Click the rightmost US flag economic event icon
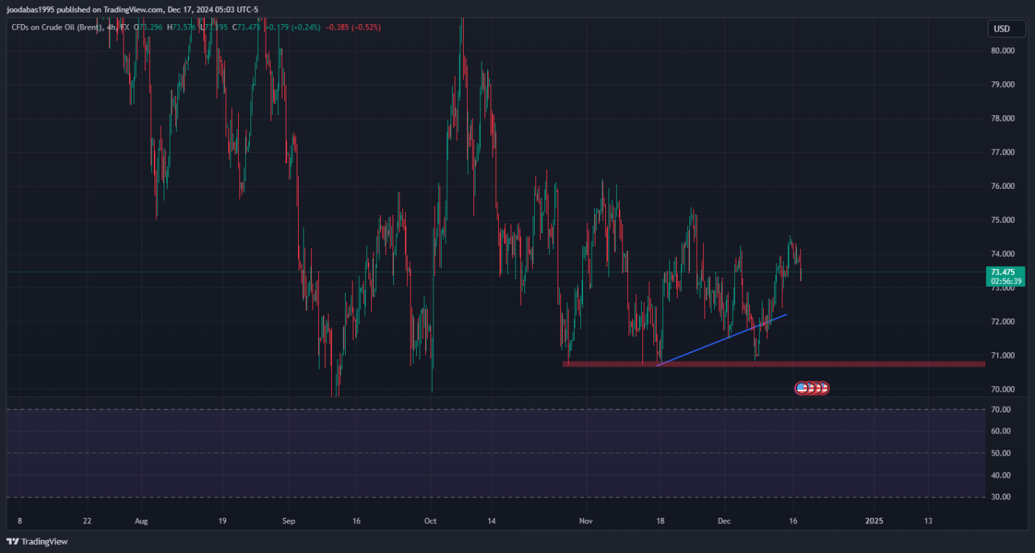Viewport: 1035px width, 553px height. point(822,388)
